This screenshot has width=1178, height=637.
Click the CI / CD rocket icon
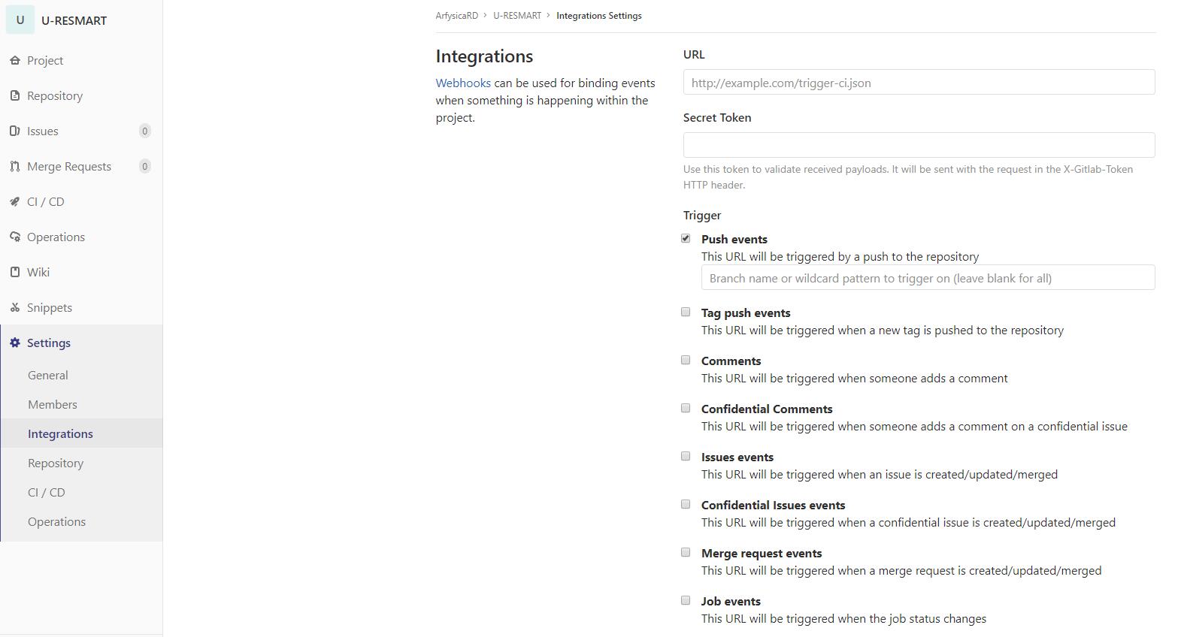15,202
